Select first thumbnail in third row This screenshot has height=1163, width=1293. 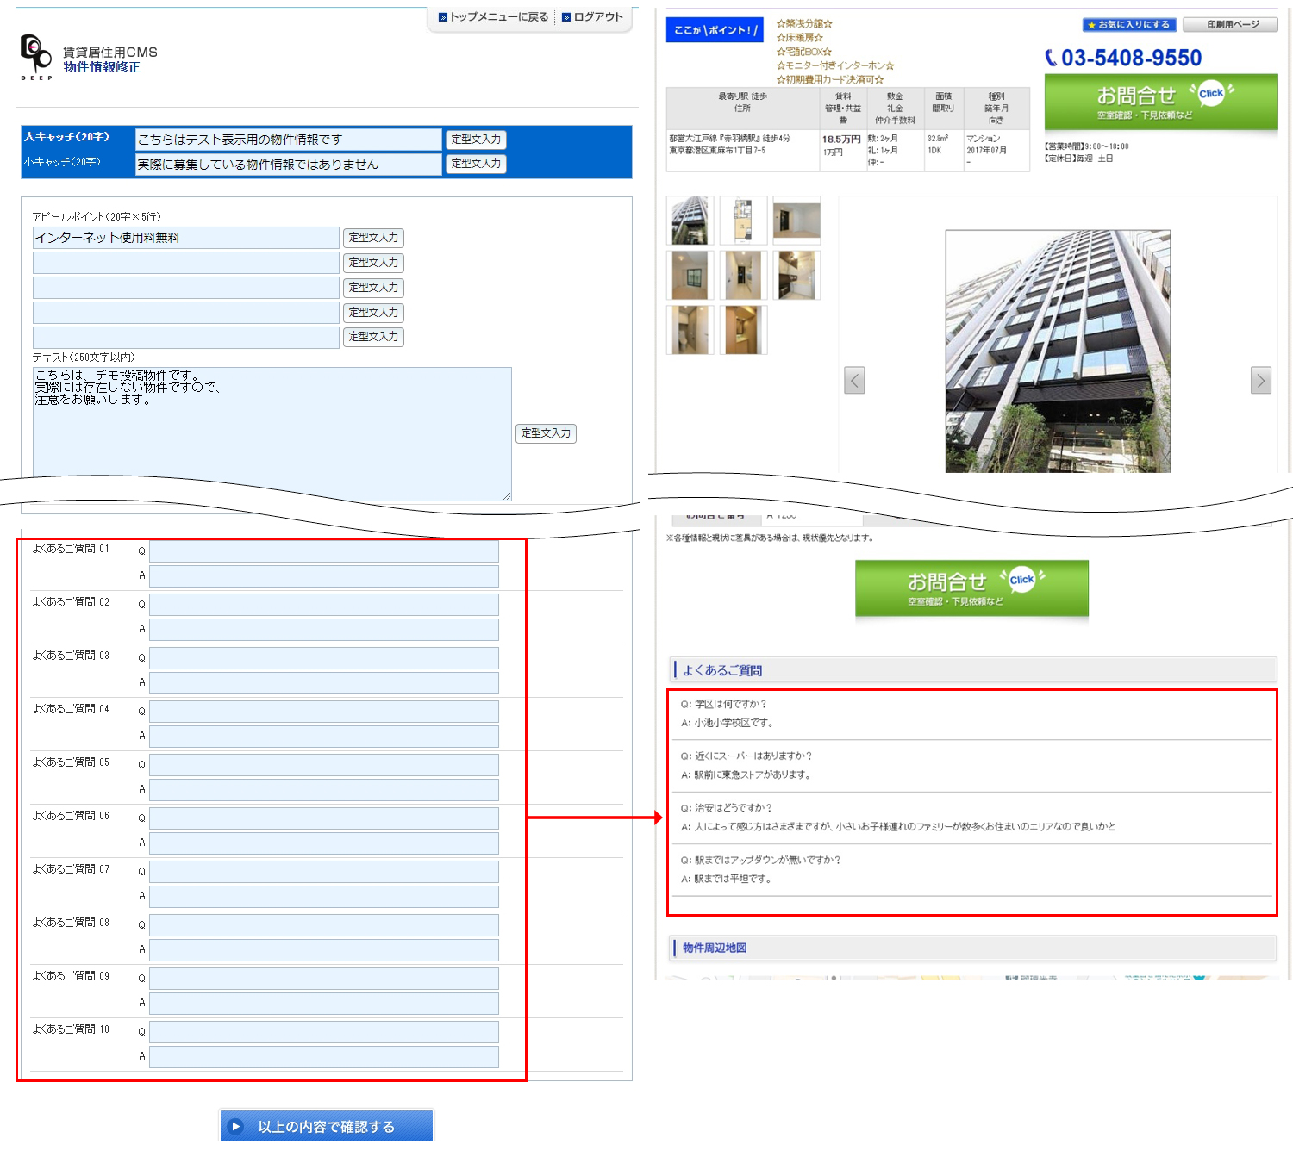pyautogui.click(x=690, y=330)
